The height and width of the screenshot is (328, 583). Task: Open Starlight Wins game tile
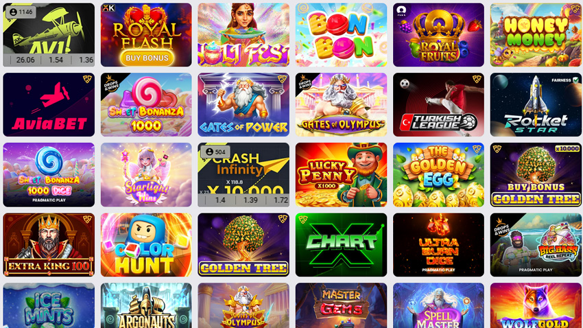click(146, 175)
